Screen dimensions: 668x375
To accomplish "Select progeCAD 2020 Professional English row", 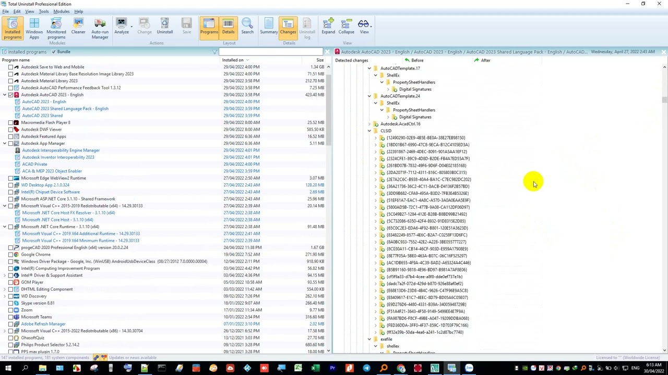I will [163, 247].
